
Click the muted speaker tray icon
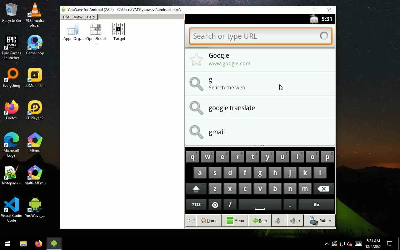point(350,244)
